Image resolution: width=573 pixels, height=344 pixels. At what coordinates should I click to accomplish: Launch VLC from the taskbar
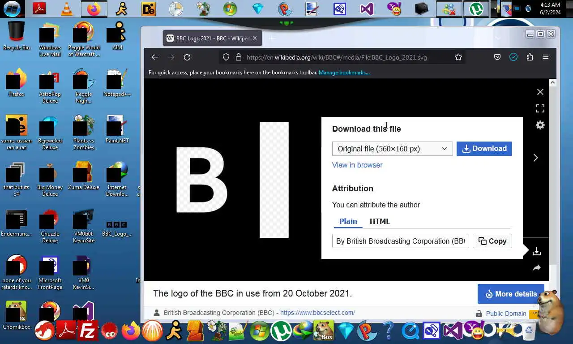coord(66,9)
